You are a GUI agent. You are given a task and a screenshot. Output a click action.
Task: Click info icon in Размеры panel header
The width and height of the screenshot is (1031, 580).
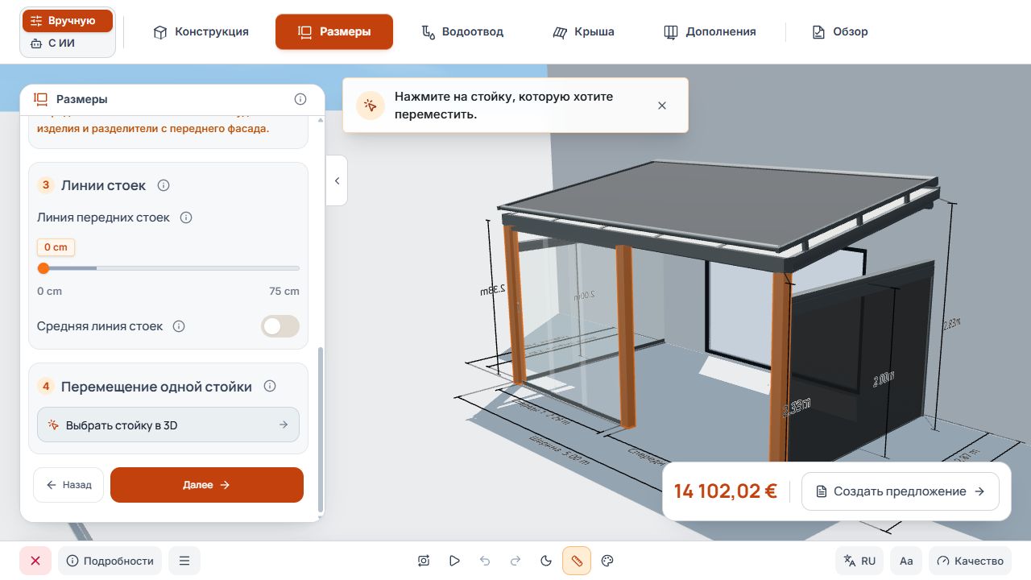pyautogui.click(x=300, y=99)
